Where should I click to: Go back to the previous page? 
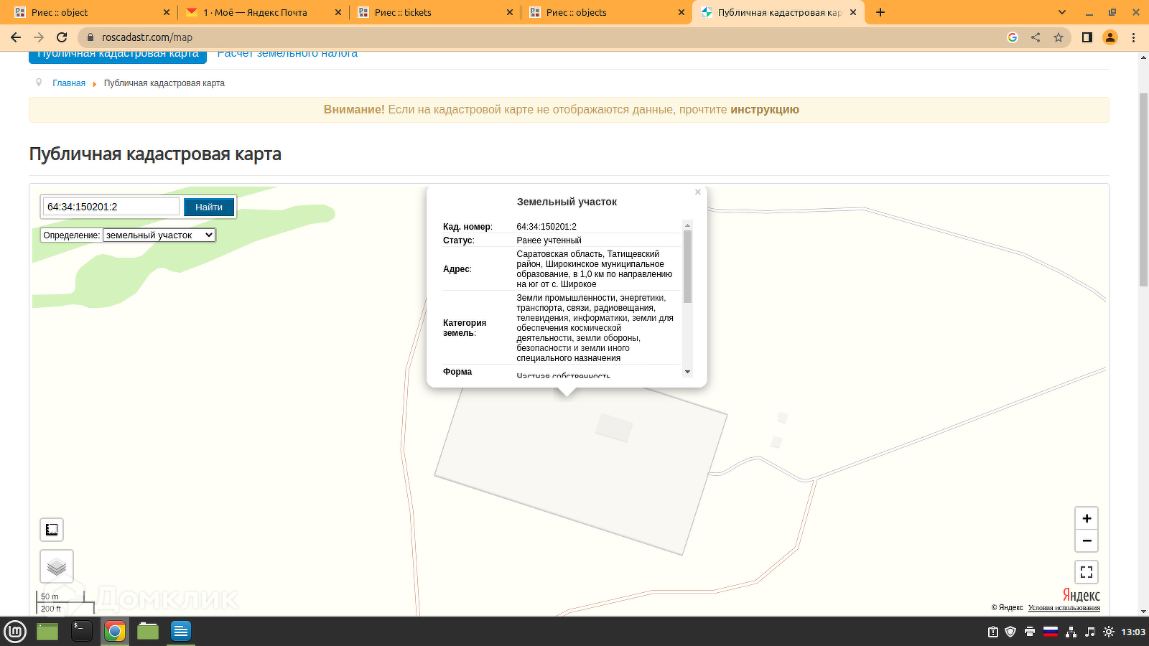click(x=16, y=37)
